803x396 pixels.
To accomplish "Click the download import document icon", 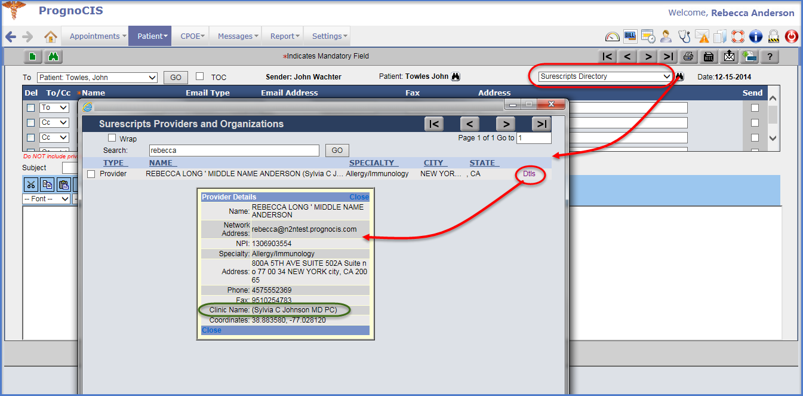I will pyautogui.click(x=750, y=57).
